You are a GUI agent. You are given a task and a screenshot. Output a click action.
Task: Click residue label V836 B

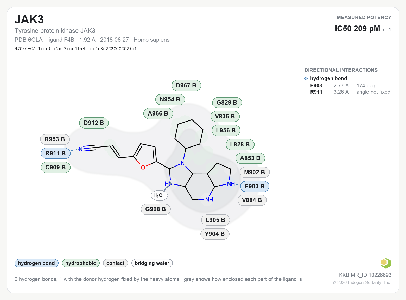225,116
